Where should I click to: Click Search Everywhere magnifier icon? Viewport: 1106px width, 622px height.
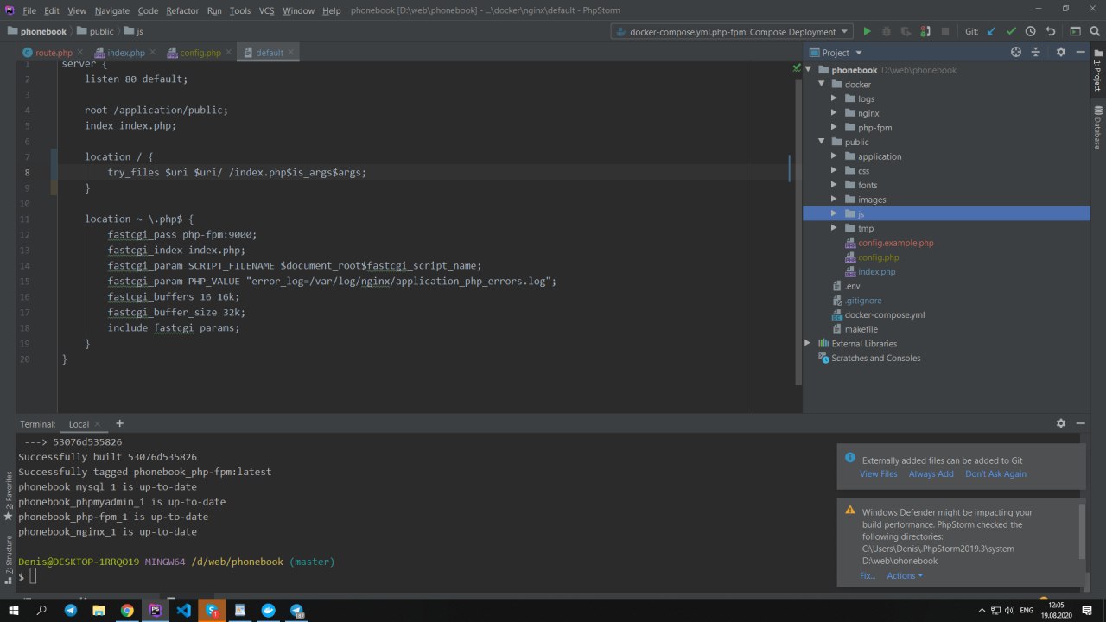1094,31
